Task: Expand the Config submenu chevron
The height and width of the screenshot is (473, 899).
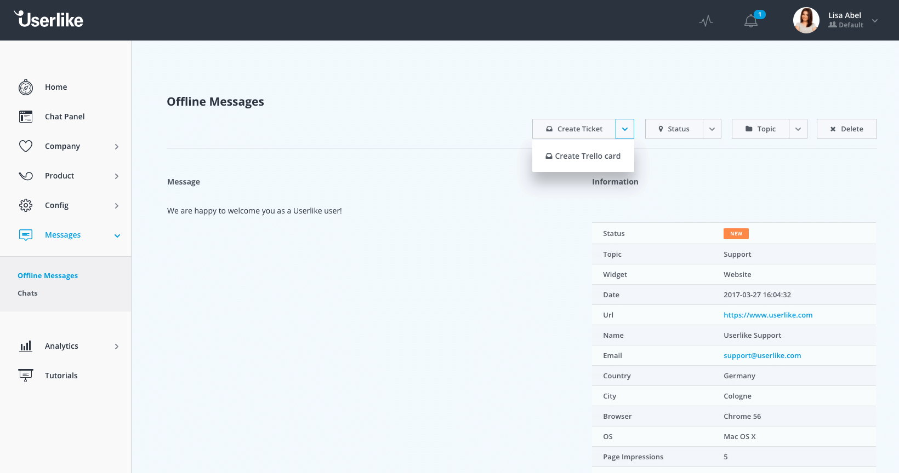Action: point(117,206)
